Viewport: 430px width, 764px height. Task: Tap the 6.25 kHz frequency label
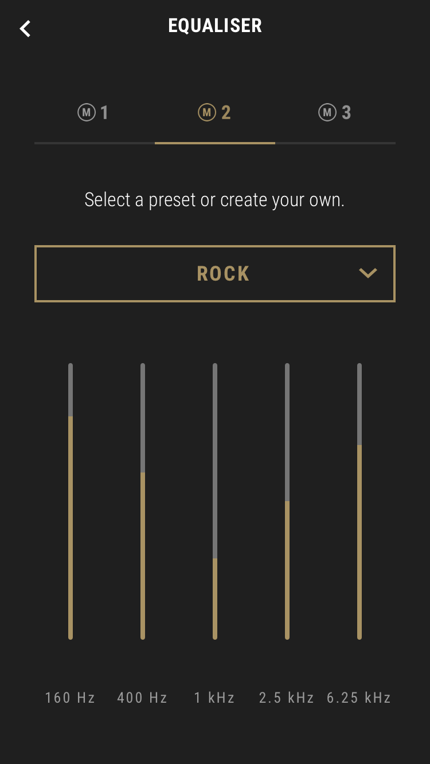click(x=359, y=698)
